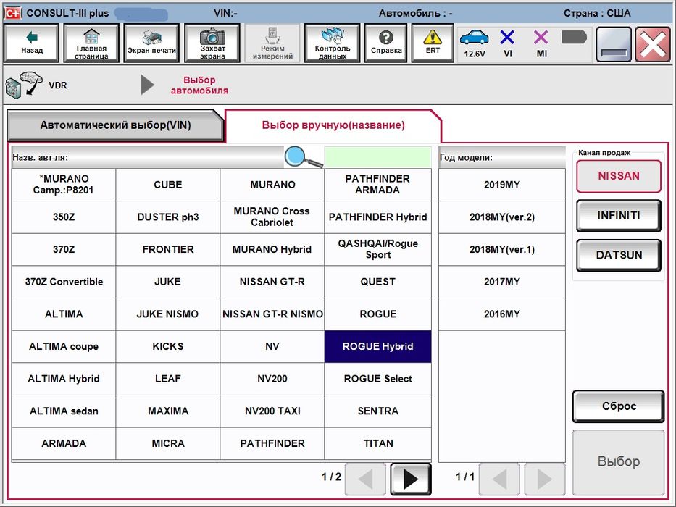
Task: Select the ARMADA vehicle
Action: point(63,443)
